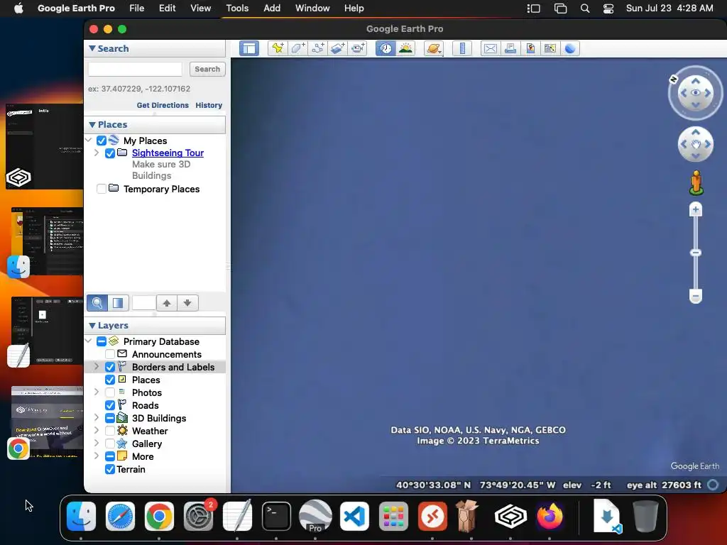Open the planet switcher (Saturn icon)
727x545 pixels.
click(x=434, y=48)
